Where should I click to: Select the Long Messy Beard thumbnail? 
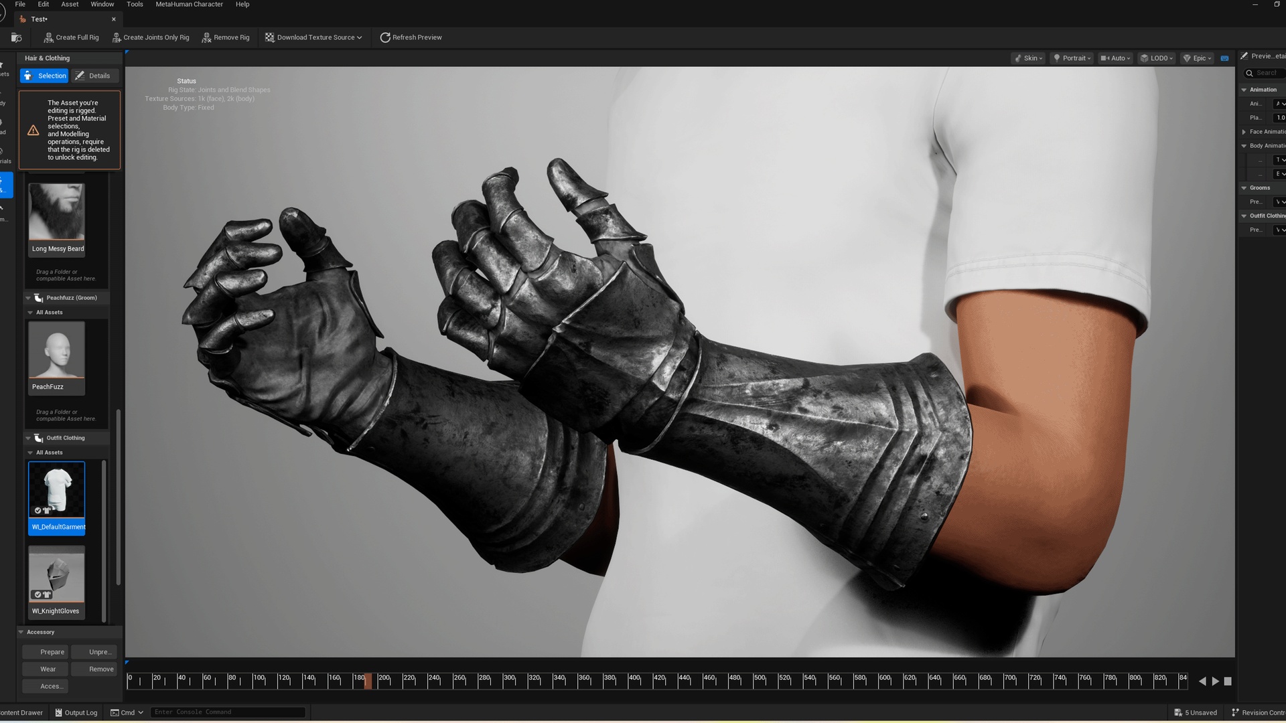57,219
